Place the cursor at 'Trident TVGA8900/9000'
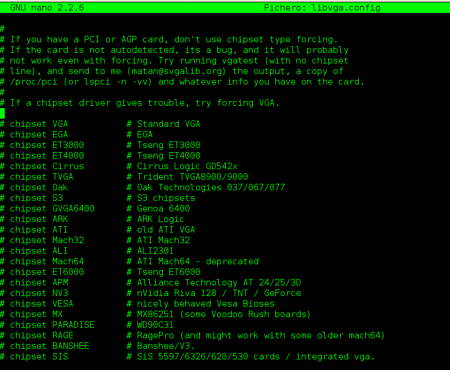This screenshot has width=450, height=370. point(192,177)
